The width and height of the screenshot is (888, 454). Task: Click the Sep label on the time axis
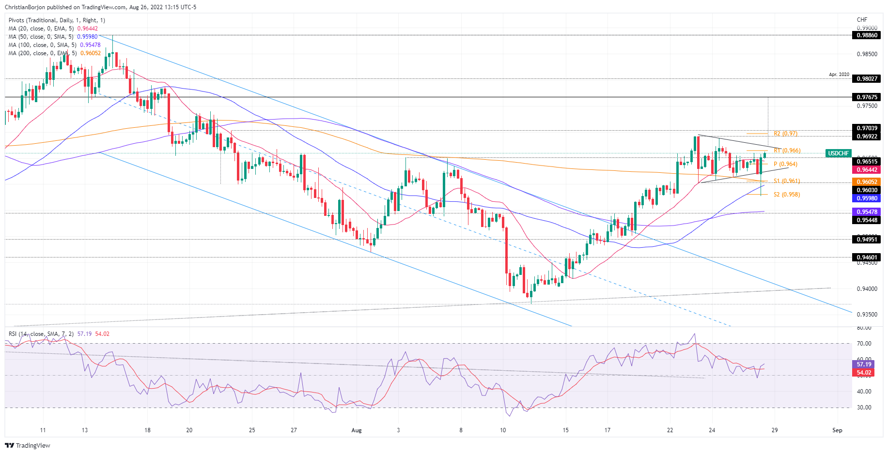point(837,430)
